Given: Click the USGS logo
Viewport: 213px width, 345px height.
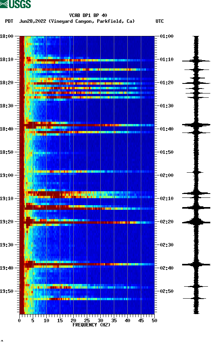Looking at the screenshot, I should tap(15, 4).
